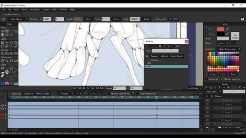Viewport: 246px width, 138px height.
Task: Open the Smooth interpolation dropdown
Action: [x=66, y=94]
